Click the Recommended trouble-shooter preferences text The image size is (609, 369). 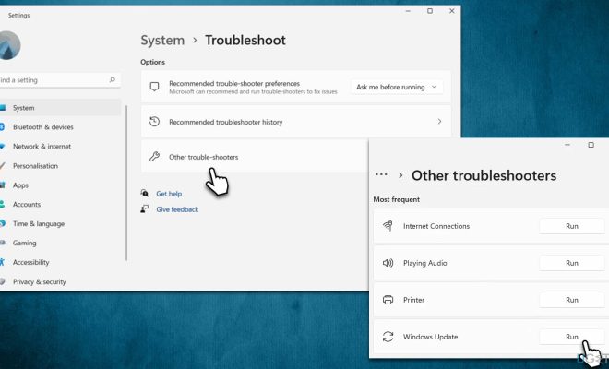234,84
